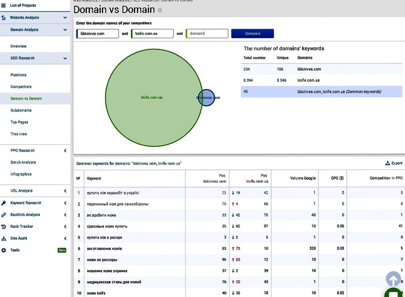Click the common keywords row for both domains

pos(321,92)
